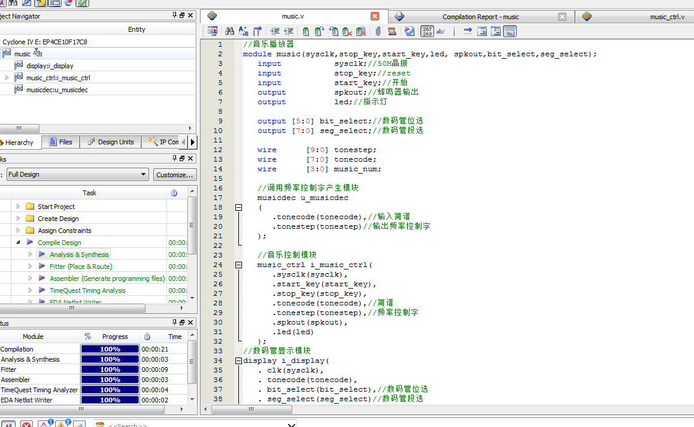Collapse the music_ctrl instance code fold
This screenshot has height=427, width=694.
(x=238, y=265)
